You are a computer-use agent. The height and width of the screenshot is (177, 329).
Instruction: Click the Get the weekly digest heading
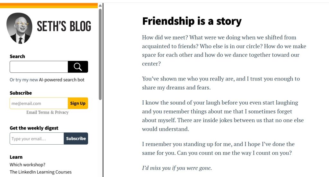[x=34, y=128]
